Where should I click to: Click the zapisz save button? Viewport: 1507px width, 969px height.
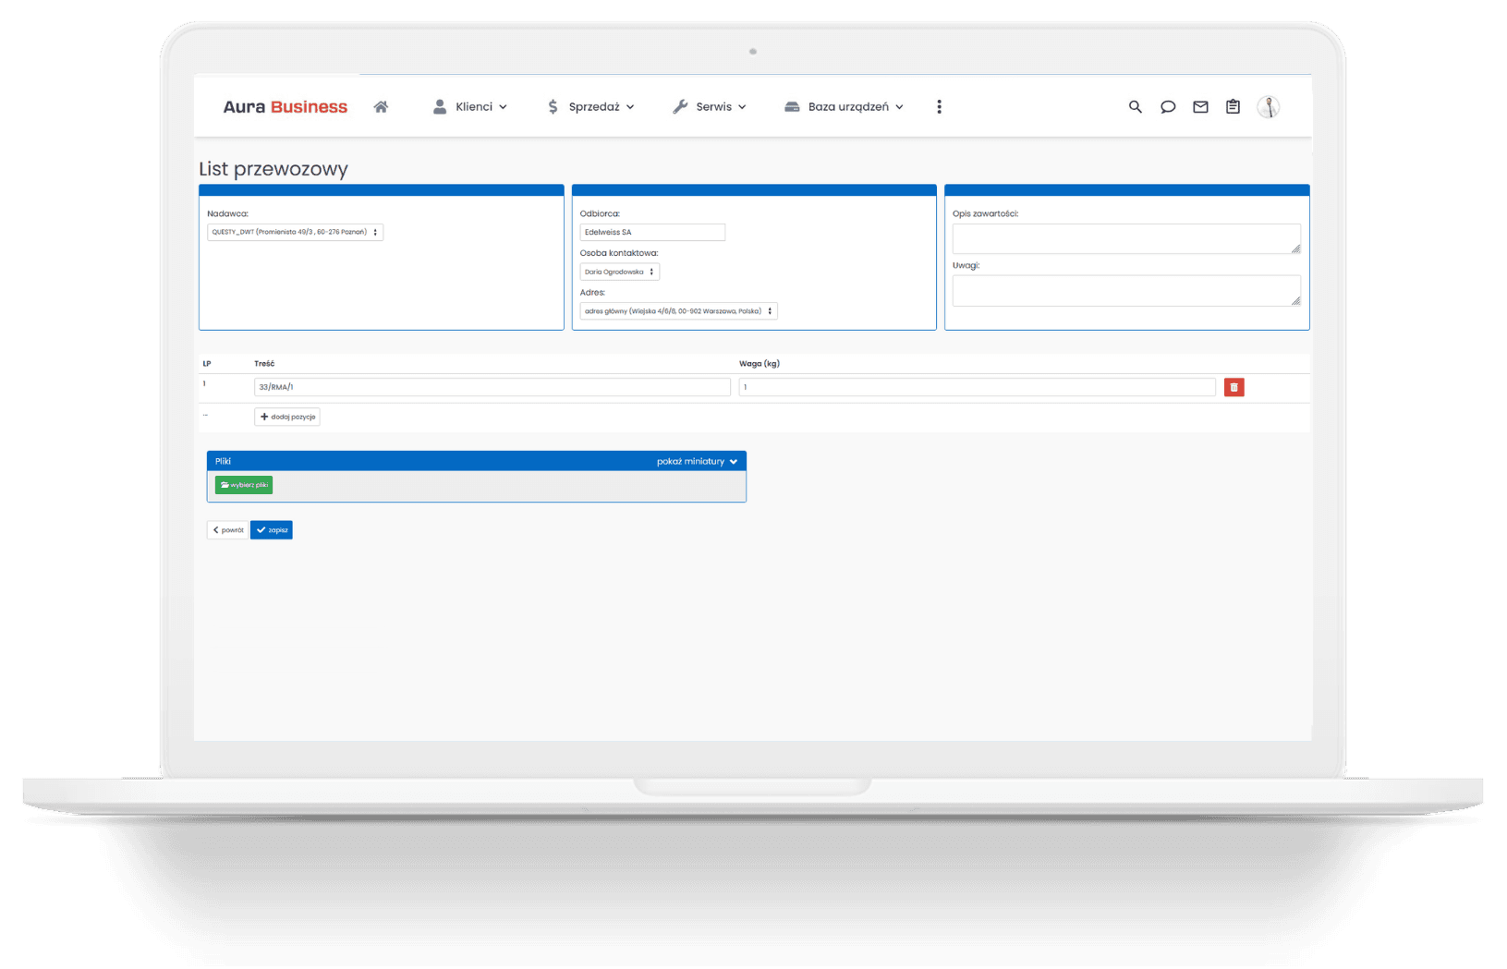[x=272, y=530]
